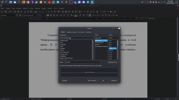Toggle bold (Ж) formatting in the toolbar
Screen dimensions: 179x100
coord(48,15)
